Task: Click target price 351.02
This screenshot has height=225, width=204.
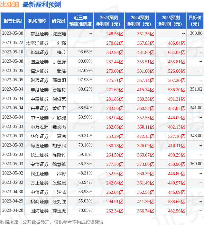Action: (x=196, y=89)
